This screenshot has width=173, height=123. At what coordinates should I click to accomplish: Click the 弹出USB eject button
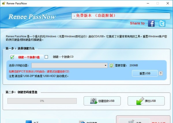(146, 101)
